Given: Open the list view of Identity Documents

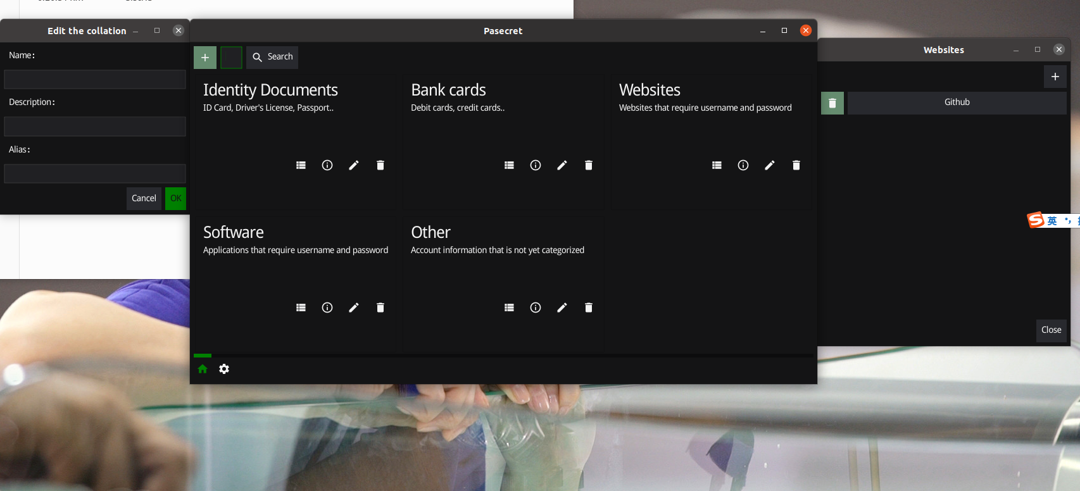Looking at the screenshot, I should point(301,165).
